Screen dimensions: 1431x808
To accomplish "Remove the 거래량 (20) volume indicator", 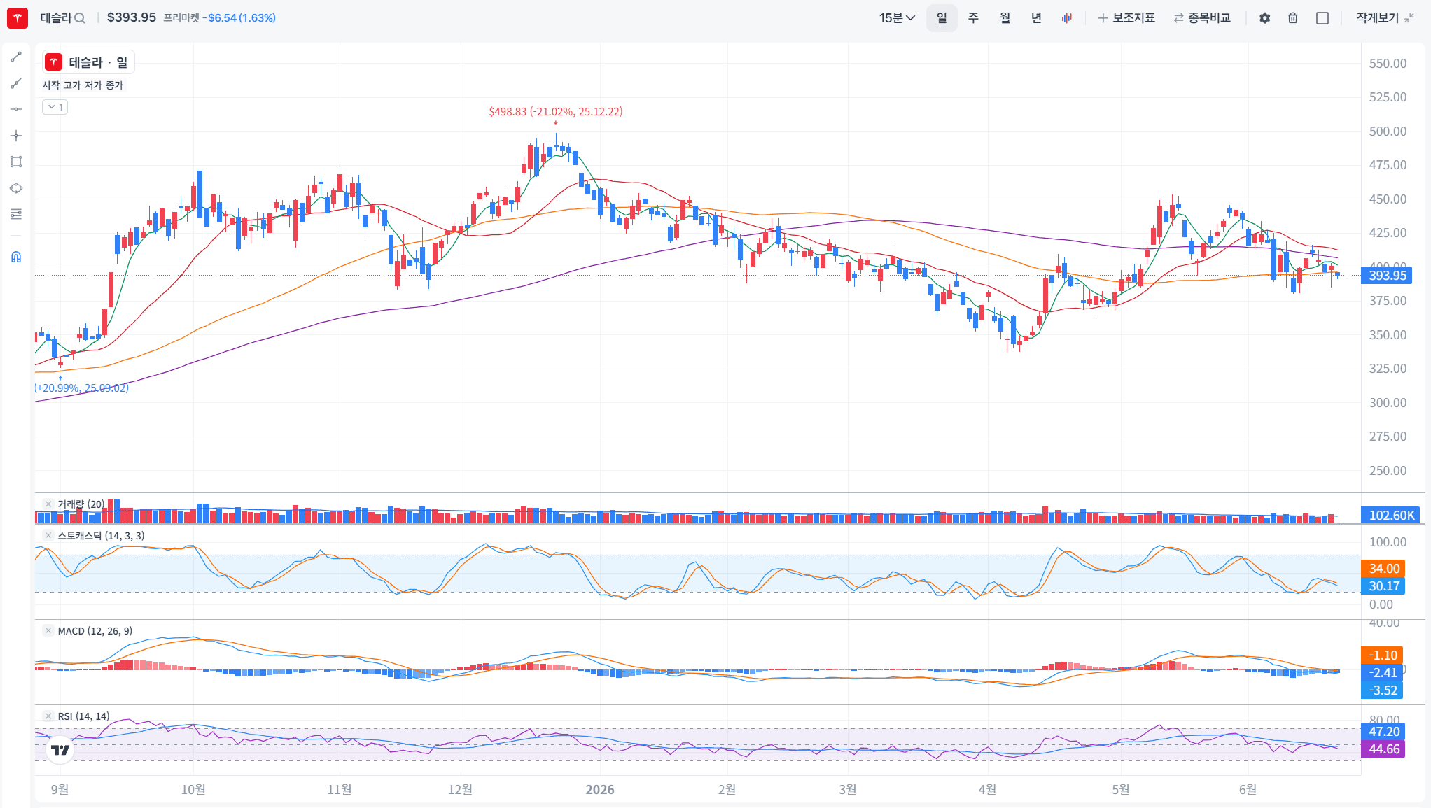I will (x=48, y=504).
